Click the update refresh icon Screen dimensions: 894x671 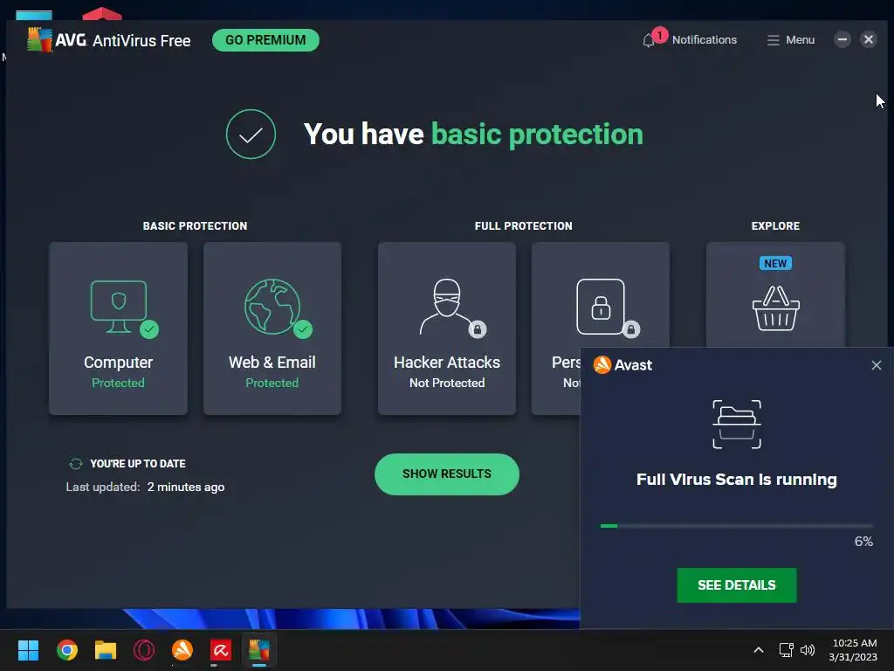tap(76, 464)
